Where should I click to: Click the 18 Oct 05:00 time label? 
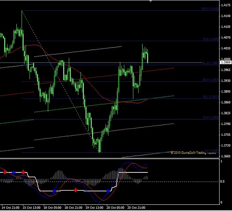click(x=53, y=208)
